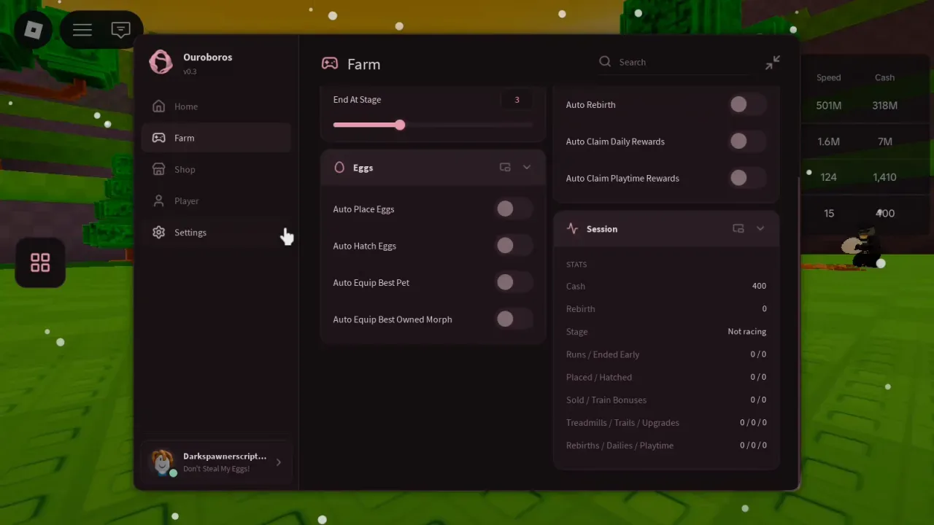Open the Player tab
Viewport: 934px width, 525px height.
[x=216, y=201]
